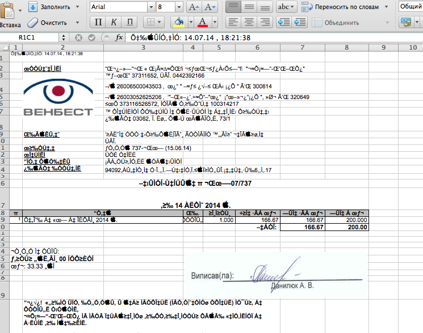Open the borders dropdown arrow
The image size is (423, 333).
click(160, 22)
